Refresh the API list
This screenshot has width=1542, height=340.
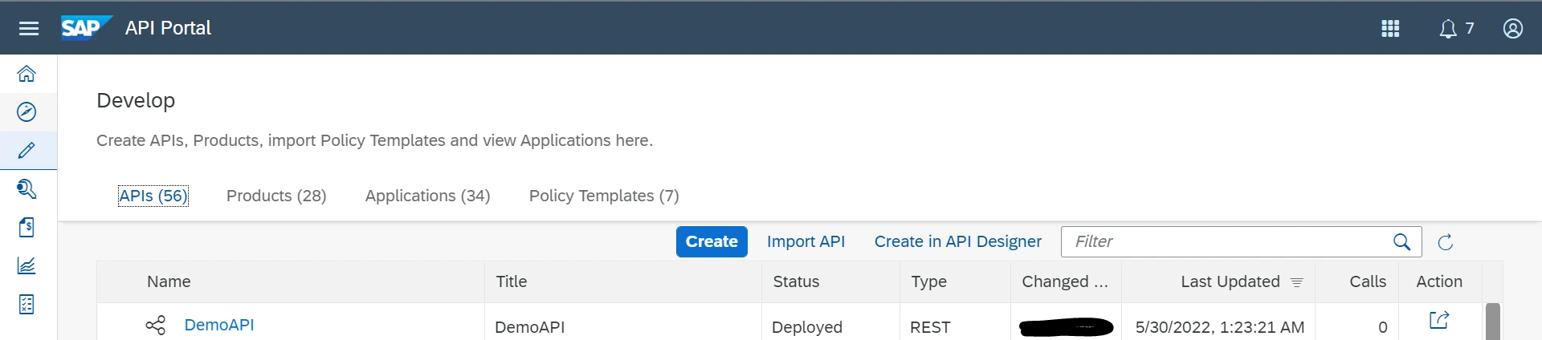coord(1446,242)
